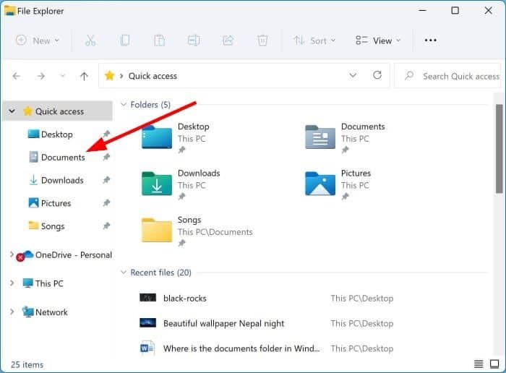Click the Quick access address breadcrumb
Screen dimensions: 506x373
tap(153, 76)
